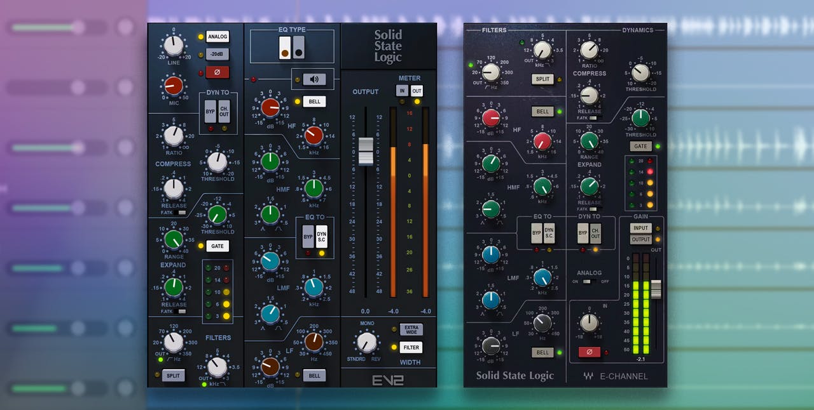Click the WIDTH knob in the EV2 plugin
Image resolution: width=814 pixels, height=410 pixels.
click(366, 342)
